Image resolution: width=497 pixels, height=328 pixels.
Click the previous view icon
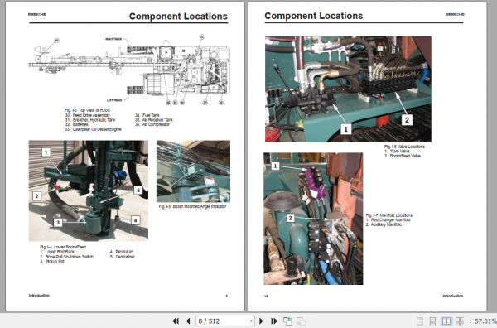coord(287,321)
